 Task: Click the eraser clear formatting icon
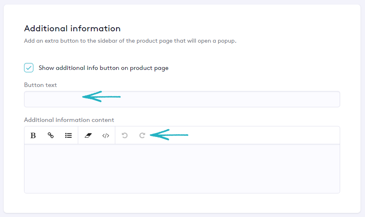click(88, 135)
